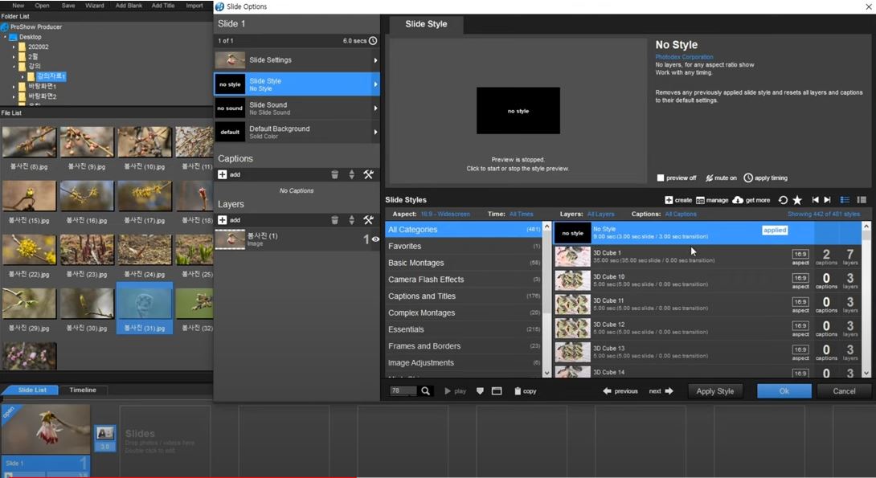Click the Apply Style button
This screenshot has width=876, height=478.
pyautogui.click(x=715, y=391)
